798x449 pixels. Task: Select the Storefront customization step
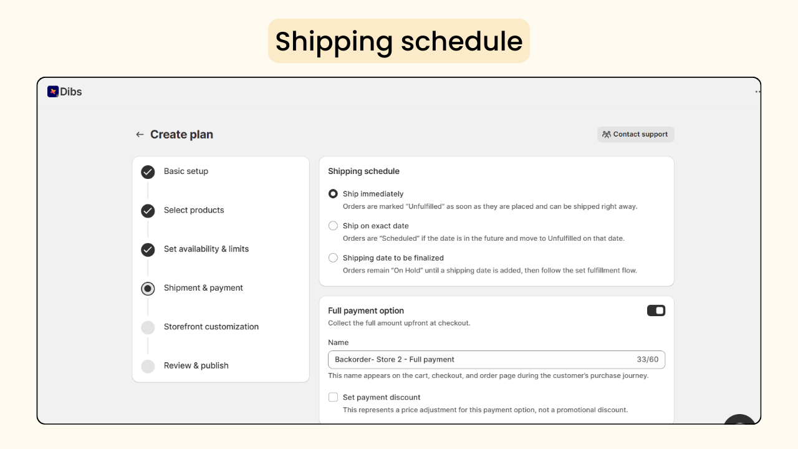click(211, 327)
